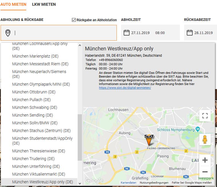This screenshot has height=187, width=217.
Task: Choose München Viktualienmarkt (DE) station
Action: click(39, 174)
